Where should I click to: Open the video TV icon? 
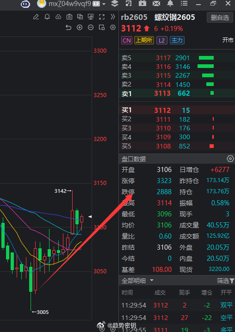coord(142,3)
